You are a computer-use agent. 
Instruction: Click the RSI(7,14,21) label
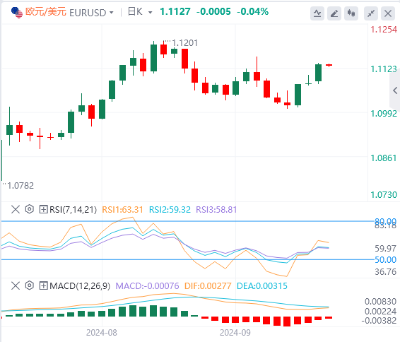(x=73, y=210)
